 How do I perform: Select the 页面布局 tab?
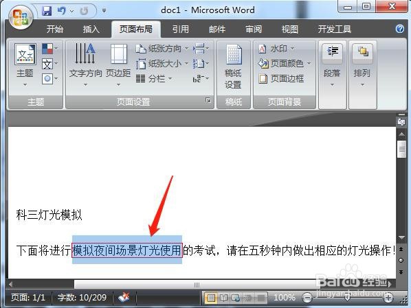point(136,29)
